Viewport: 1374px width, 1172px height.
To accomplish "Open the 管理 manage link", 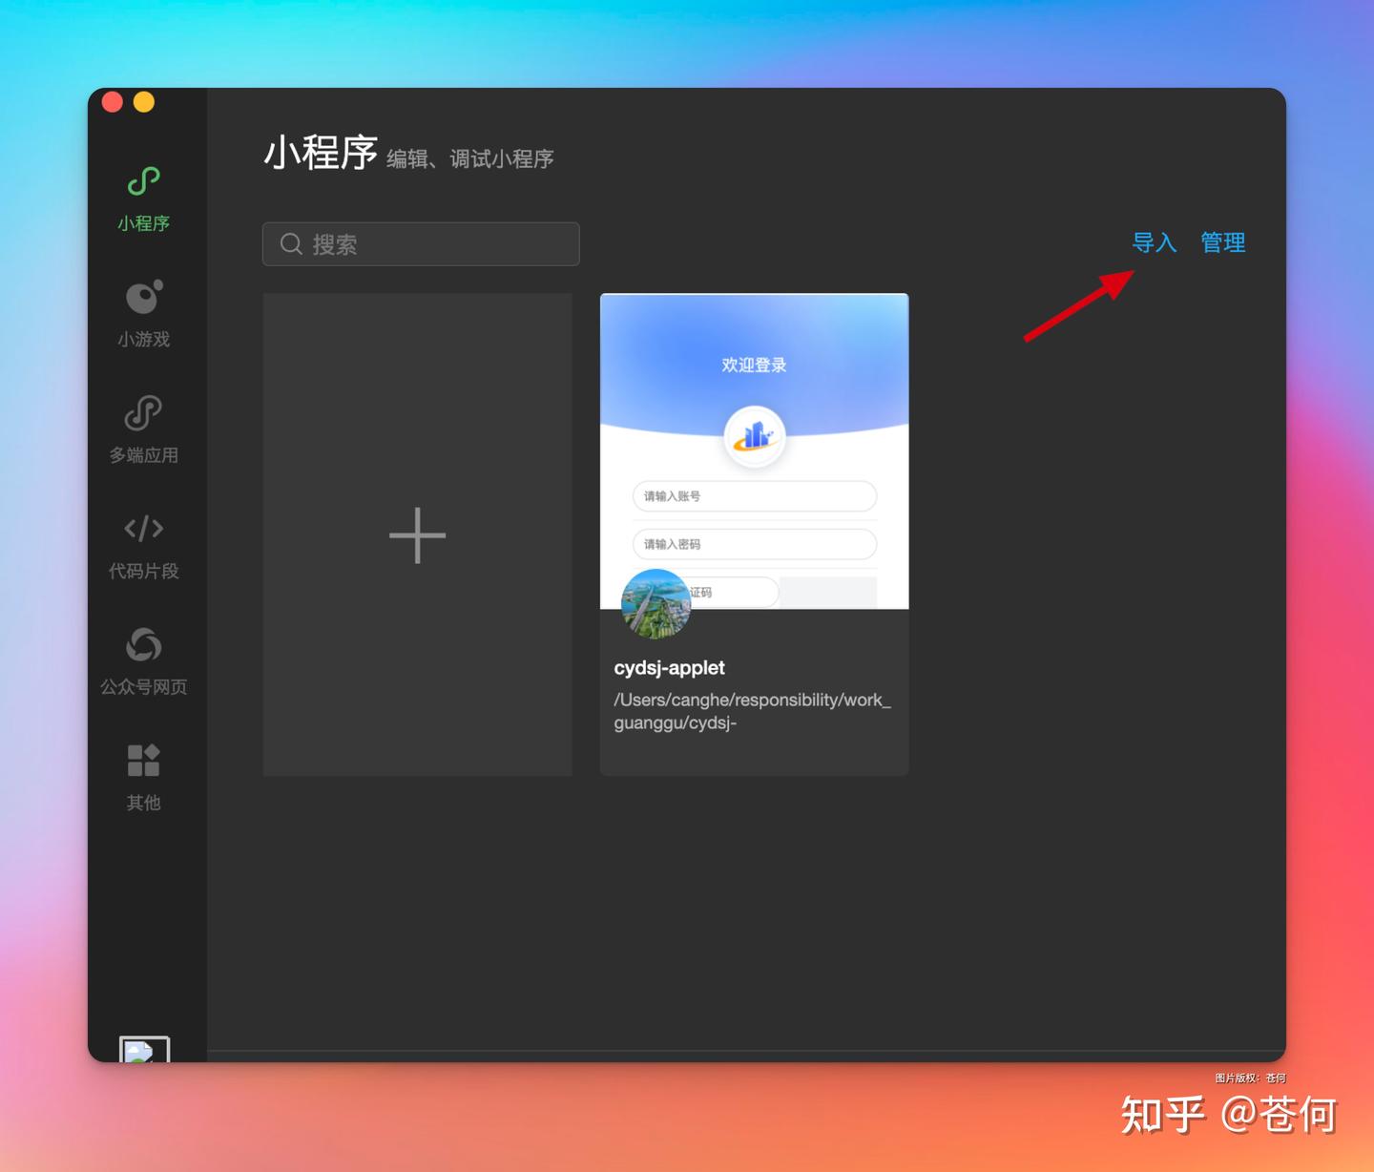I will [1222, 242].
